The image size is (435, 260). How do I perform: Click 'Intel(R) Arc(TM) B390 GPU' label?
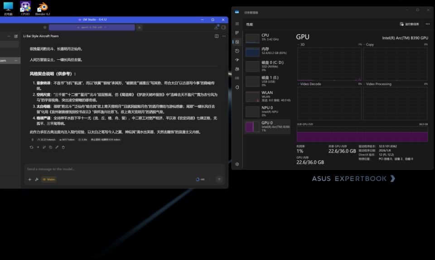[405, 38]
